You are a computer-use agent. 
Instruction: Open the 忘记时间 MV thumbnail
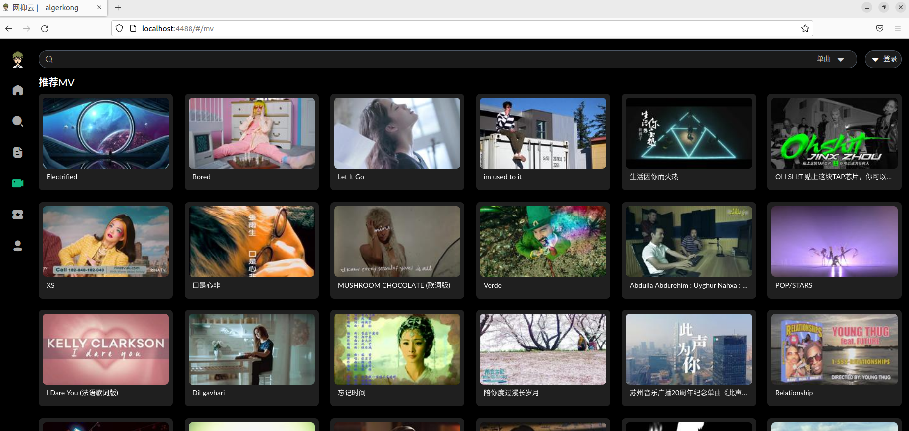397,349
